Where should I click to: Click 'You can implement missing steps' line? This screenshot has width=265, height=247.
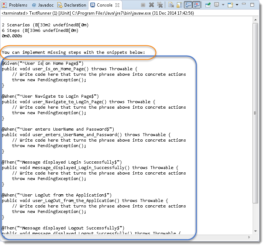(x=73, y=52)
